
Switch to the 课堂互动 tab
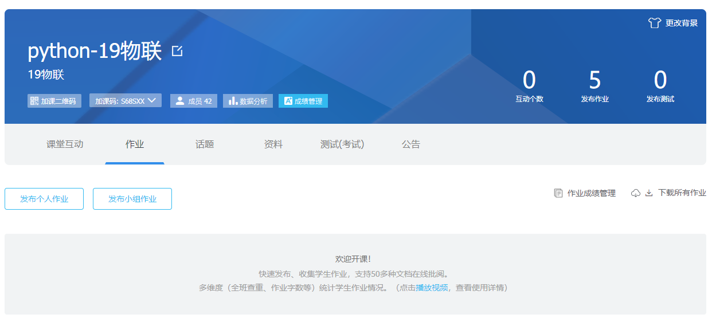click(x=65, y=144)
